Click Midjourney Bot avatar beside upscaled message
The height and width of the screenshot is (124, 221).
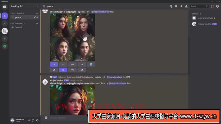(x=45, y=82)
